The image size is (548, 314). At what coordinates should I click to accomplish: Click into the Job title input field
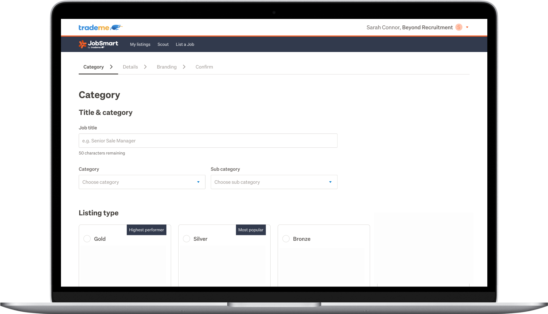pos(208,141)
